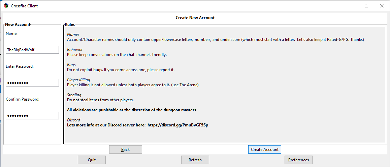The height and width of the screenshot is (167, 390).
Task: Click the Crossfire Client app icon in title bar
Action: (x=6, y=6)
